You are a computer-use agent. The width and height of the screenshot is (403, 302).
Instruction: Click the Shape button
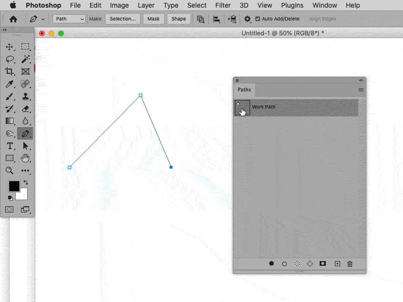point(179,19)
